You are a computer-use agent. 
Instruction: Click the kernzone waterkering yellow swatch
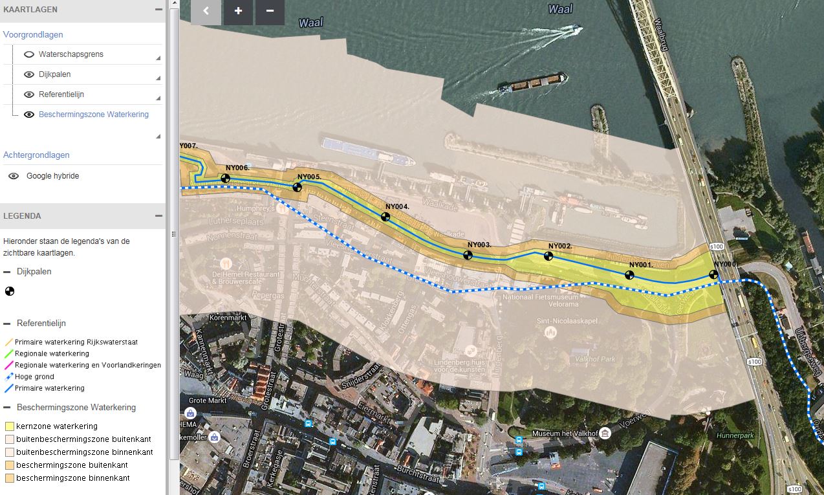click(9, 426)
